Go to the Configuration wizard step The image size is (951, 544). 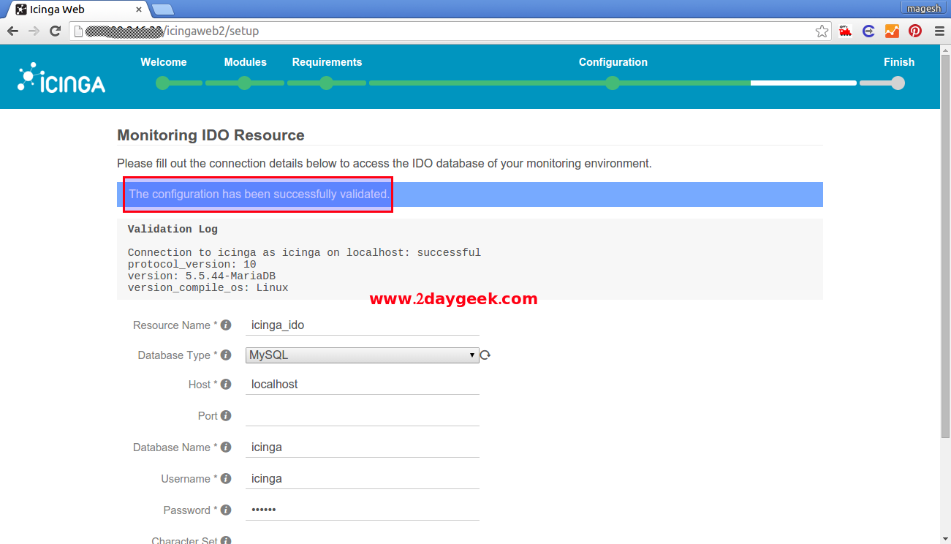pos(613,62)
